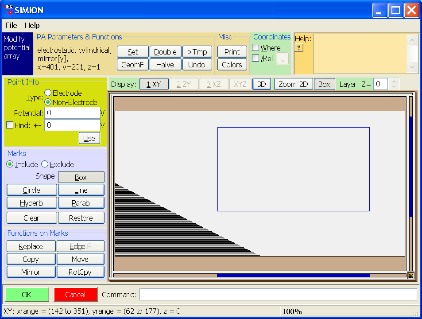The height and width of the screenshot is (319, 422).
Task: Select the Box shape button
Action: coord(81,177)
